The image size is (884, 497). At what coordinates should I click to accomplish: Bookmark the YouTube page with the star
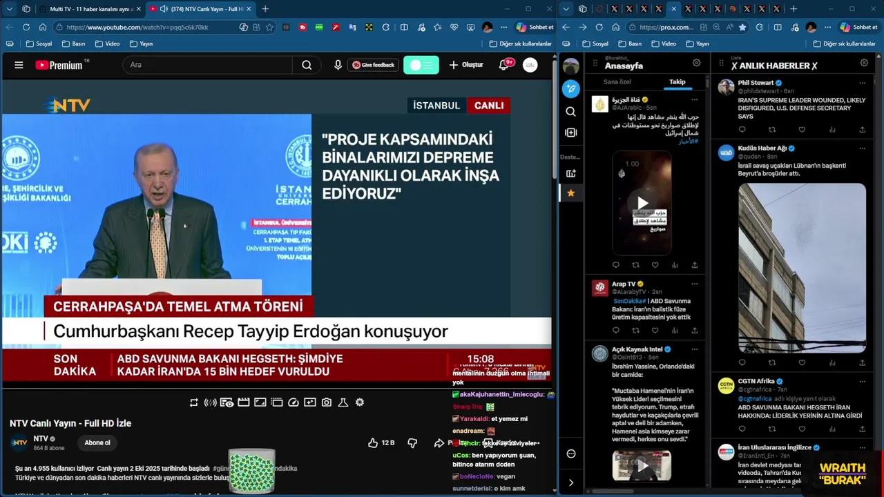click(269, 27)
